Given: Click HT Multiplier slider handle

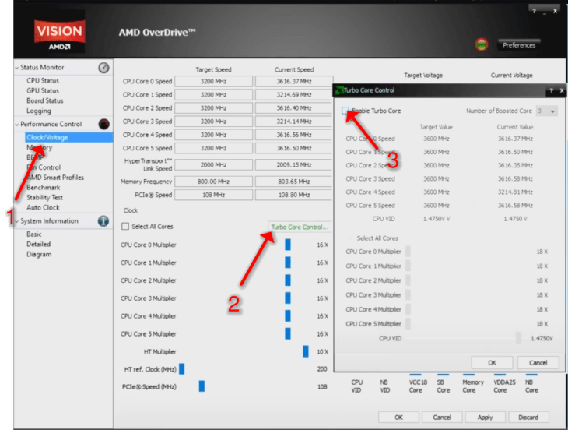Looking at the screenshot, I should click(306, 351).
